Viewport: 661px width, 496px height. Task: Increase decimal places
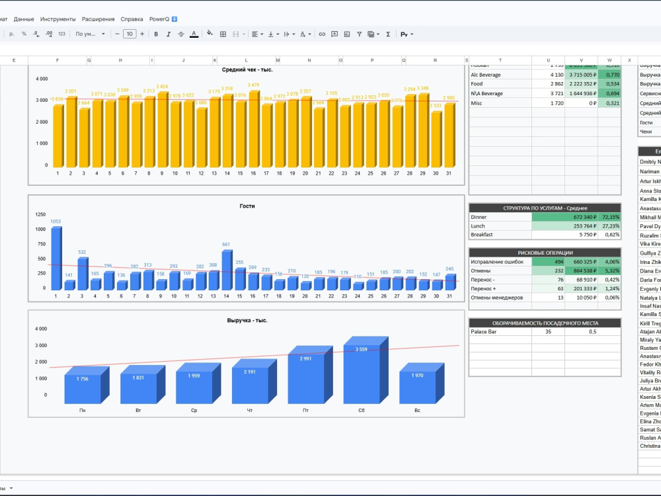pyautogui.click(x=49, y=34)
